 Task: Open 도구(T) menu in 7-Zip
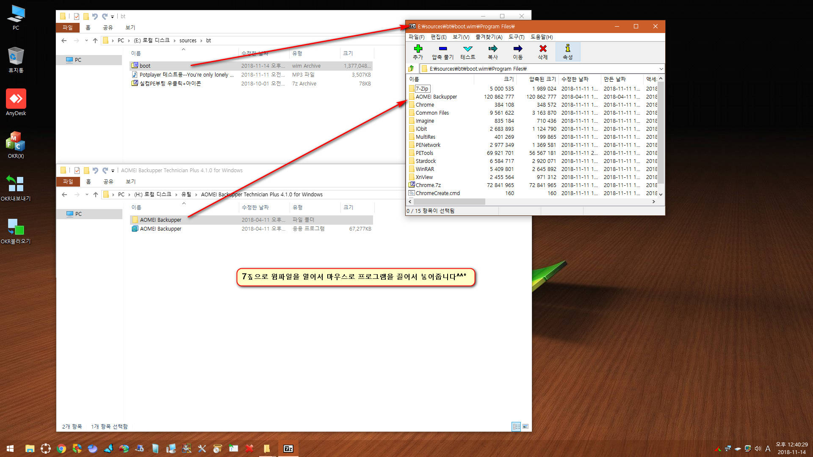(x=517, y=37)
